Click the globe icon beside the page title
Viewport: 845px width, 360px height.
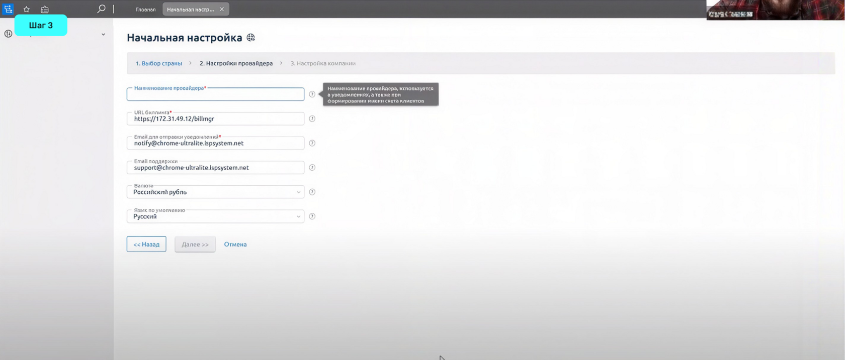[x=251, y=38]
